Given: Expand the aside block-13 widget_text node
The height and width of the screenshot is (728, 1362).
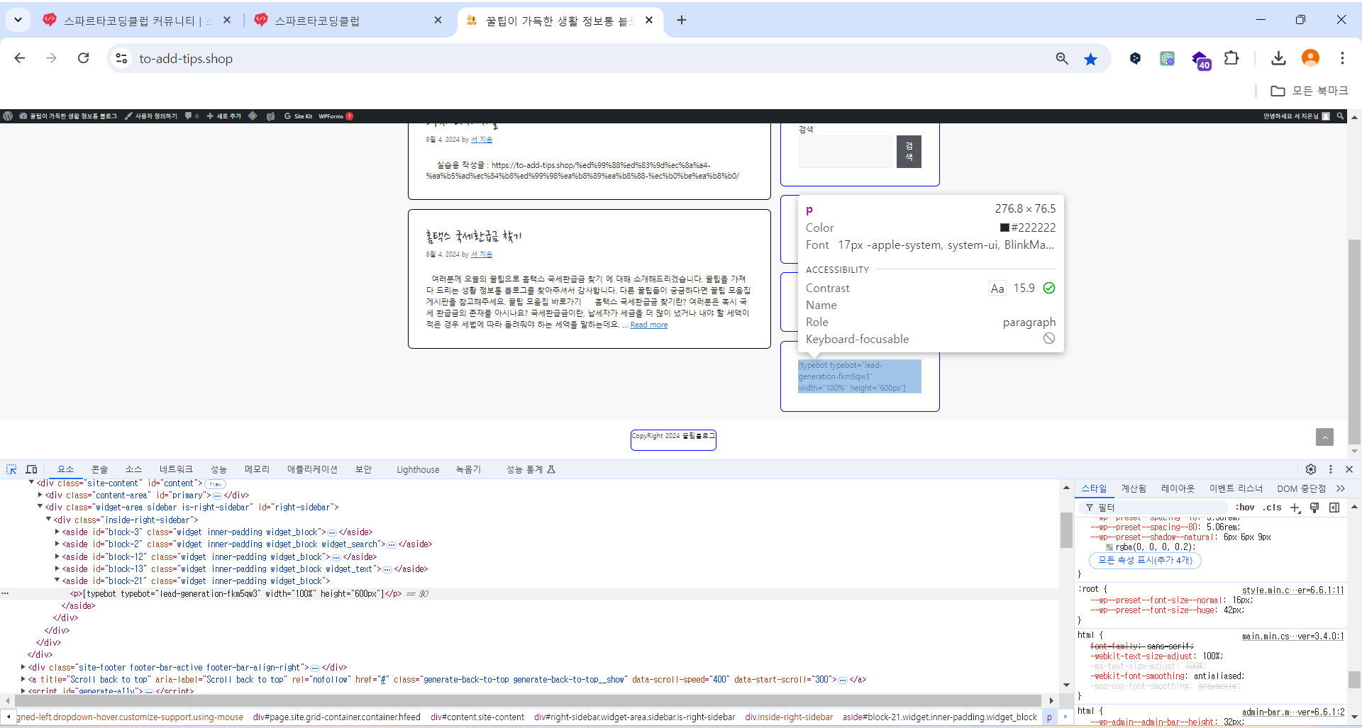Looking at the screenshot, I should tap(57, 569).
